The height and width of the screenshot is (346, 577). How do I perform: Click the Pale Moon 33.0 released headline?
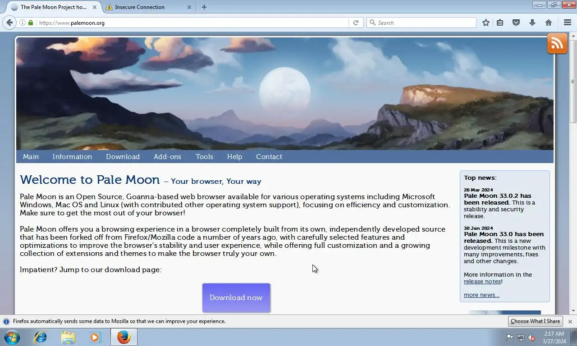click(504, 237)
